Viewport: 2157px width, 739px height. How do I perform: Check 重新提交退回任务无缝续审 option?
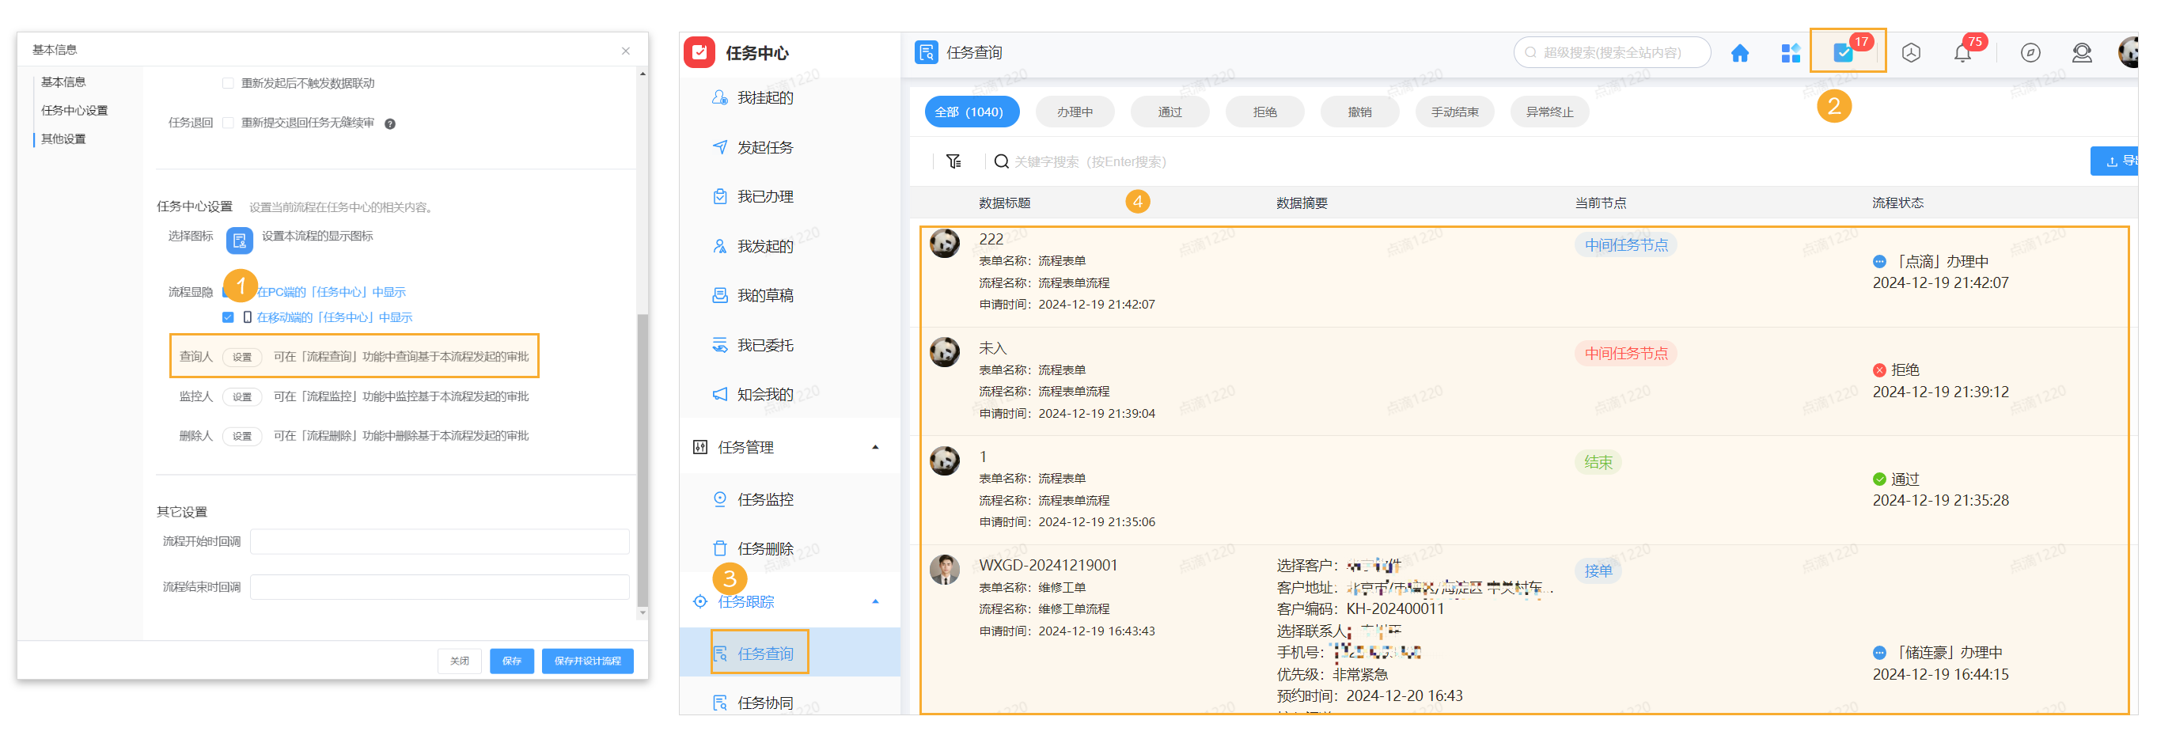tap(229, 122)
